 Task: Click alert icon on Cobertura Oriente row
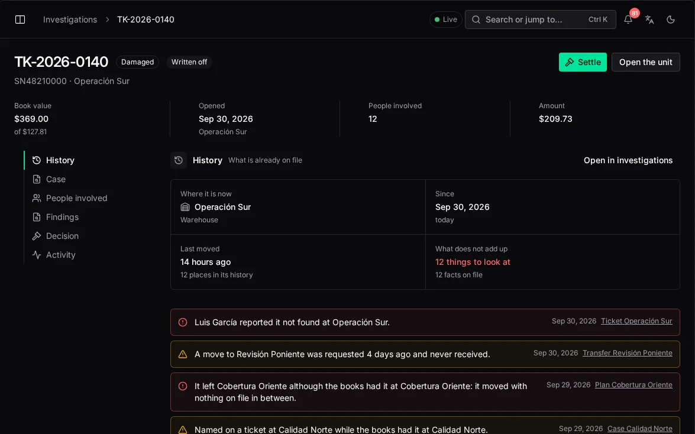click(x=183, y=386)
